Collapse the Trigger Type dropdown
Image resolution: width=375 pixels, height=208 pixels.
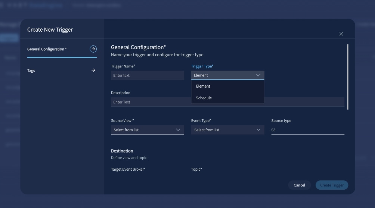point(227,75)
